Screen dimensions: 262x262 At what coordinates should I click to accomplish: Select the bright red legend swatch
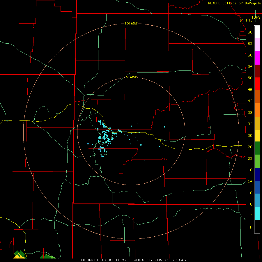coord(257,84)
